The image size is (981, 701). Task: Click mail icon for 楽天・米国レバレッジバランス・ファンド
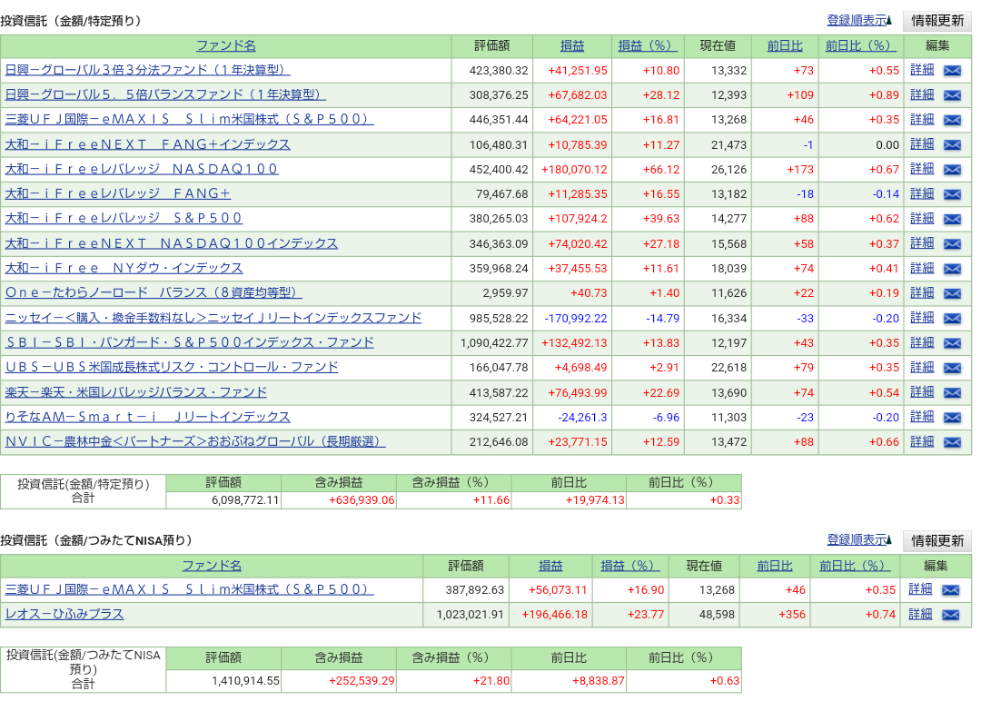tap(953, 392)
